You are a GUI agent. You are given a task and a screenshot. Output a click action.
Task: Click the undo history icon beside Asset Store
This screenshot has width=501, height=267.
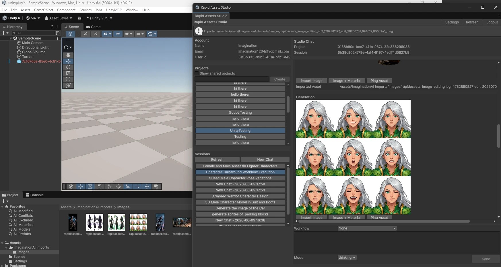coord(80,18)
